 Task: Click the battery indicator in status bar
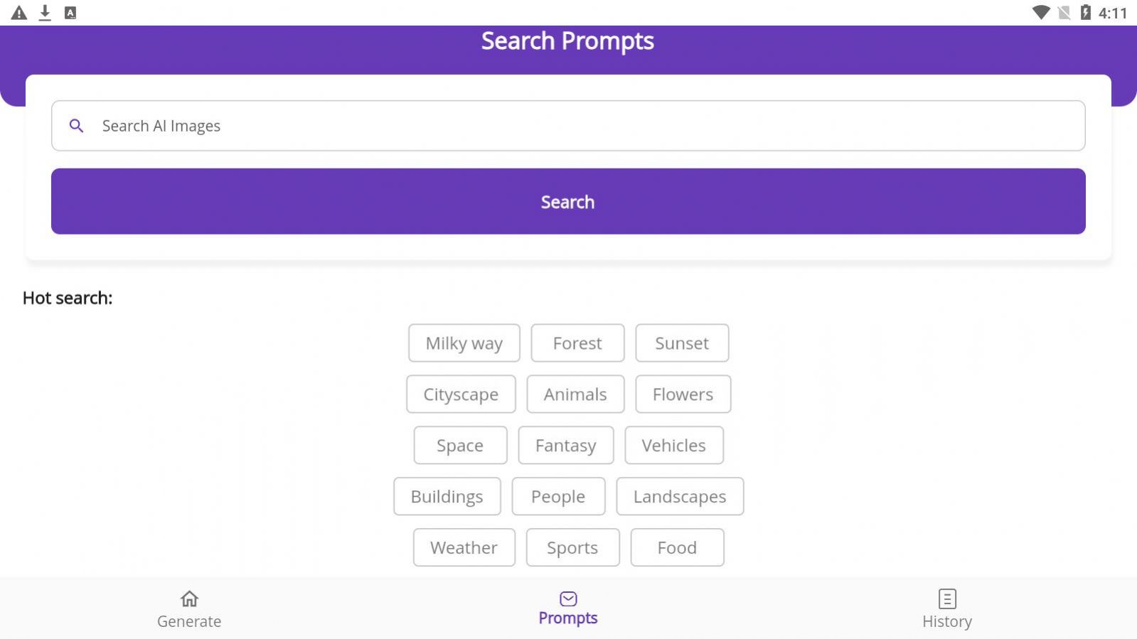point(1085,11)
